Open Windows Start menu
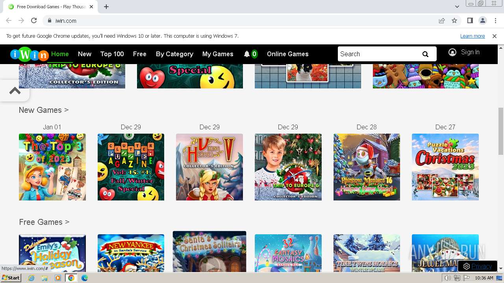Viewport: 504px width, 283px height. click(x=11, y=278)
